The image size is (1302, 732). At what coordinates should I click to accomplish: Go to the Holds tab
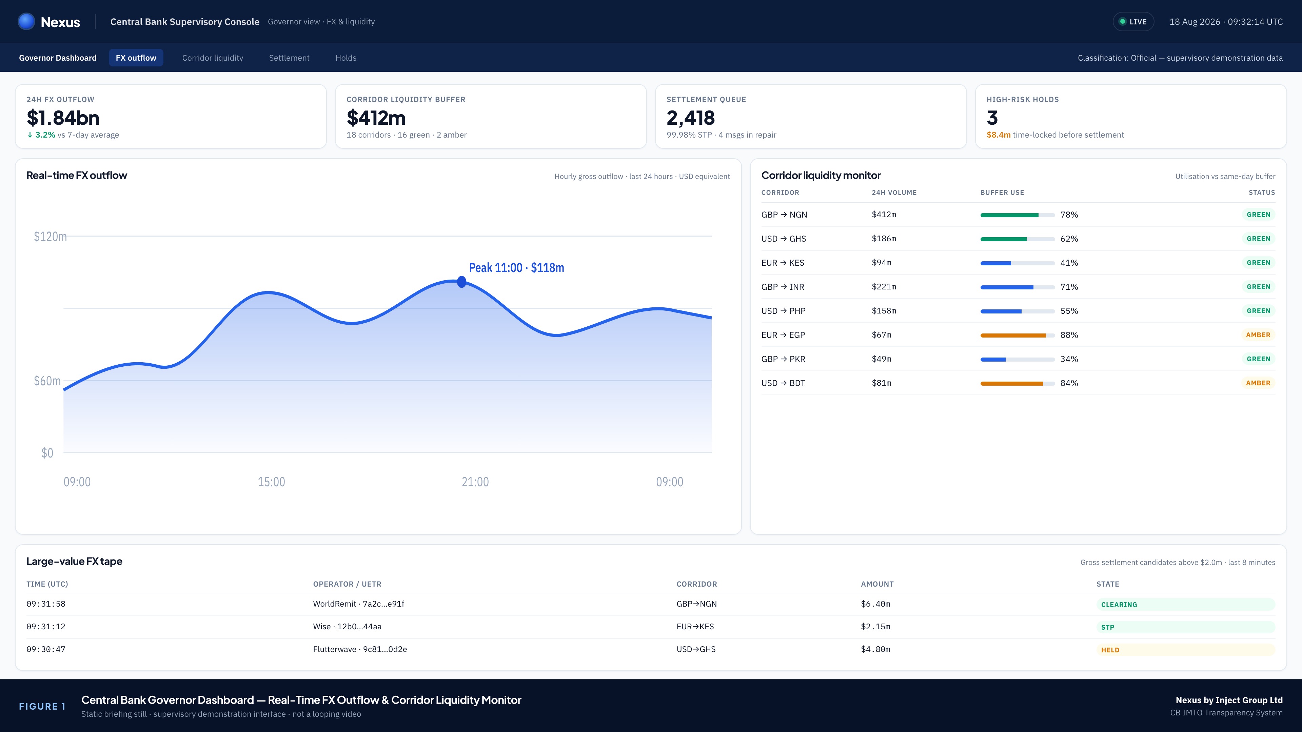click(346, 58)
